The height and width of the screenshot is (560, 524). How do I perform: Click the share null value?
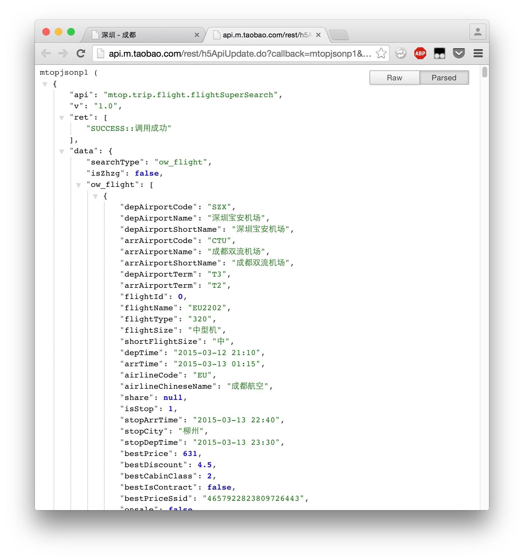coord(173,398)
